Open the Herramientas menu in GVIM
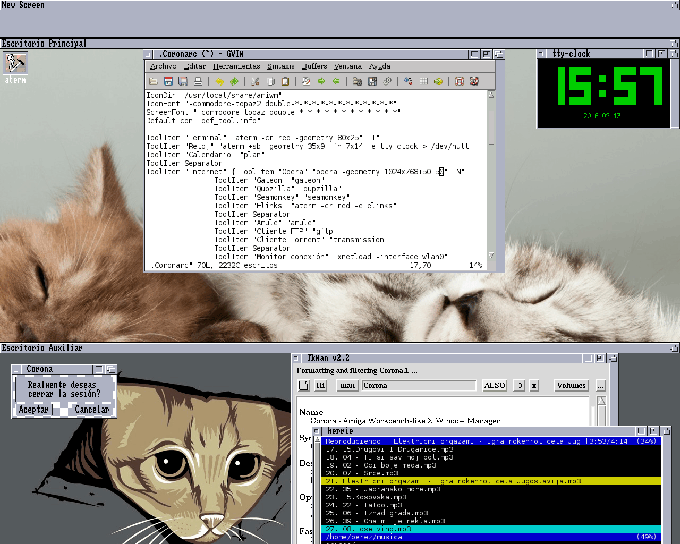The height and width of the screenshot is (544, 680). (236, 66)
